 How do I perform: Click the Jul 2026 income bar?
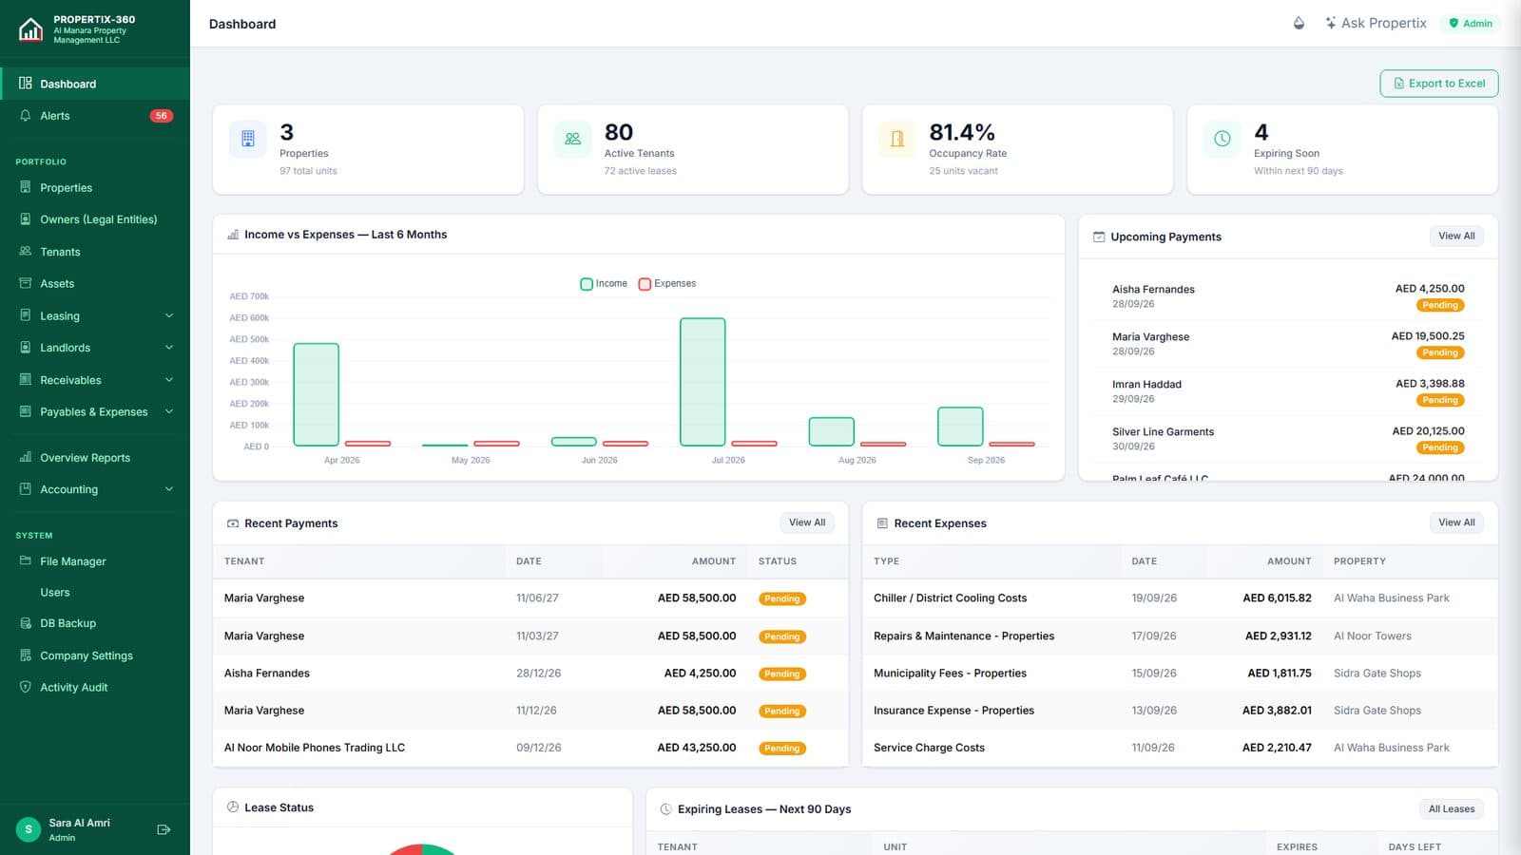point(703,382)
